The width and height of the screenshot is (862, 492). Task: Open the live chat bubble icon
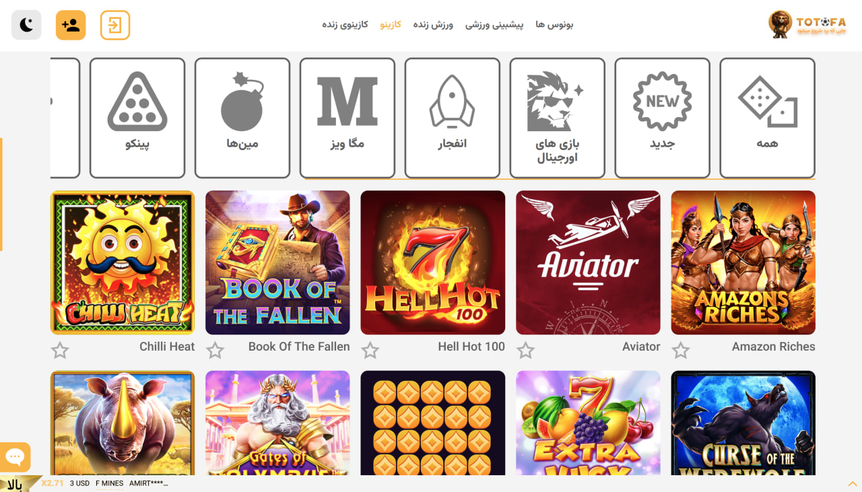coord(15,457)
